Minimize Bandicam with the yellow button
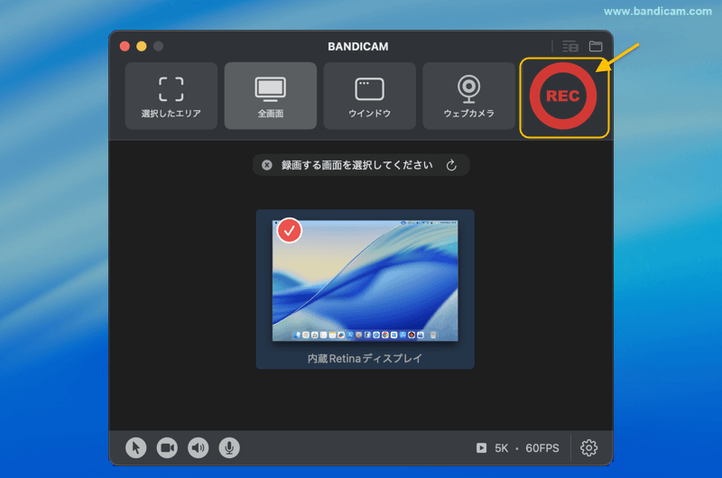Viewport: 722px width, 478px height. pos(142,47)
